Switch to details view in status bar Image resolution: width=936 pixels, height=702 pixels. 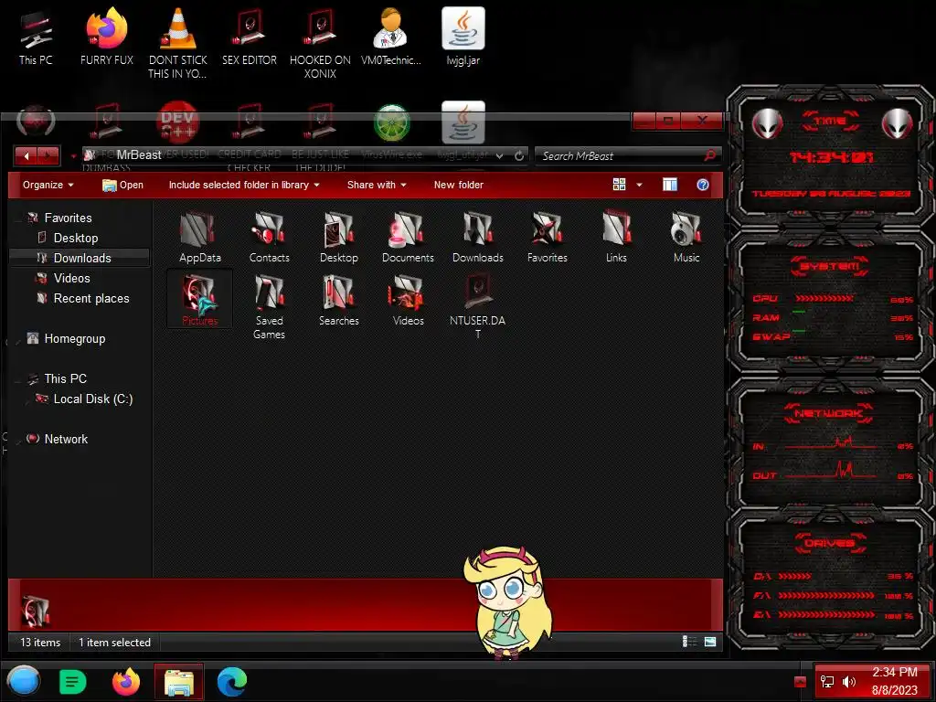tap(689, 642)
